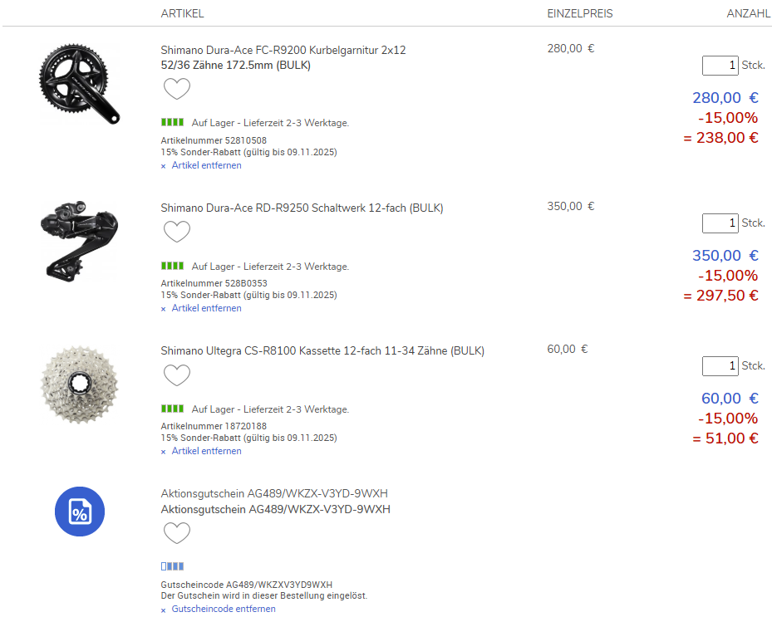Click heart icon under Ultegra Kassette
This screenshot has width=772, height=617.
point(176,375)
